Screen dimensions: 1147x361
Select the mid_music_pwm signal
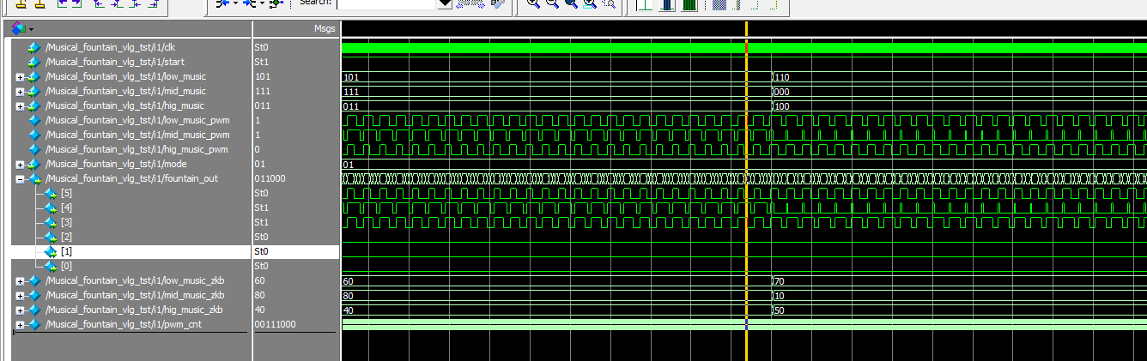tap(137, 135)
